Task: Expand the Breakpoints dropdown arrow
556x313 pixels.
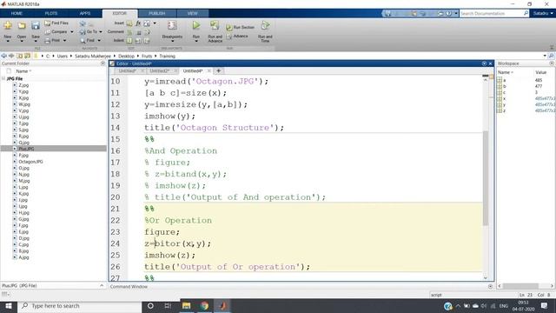Action: [172, 42]
